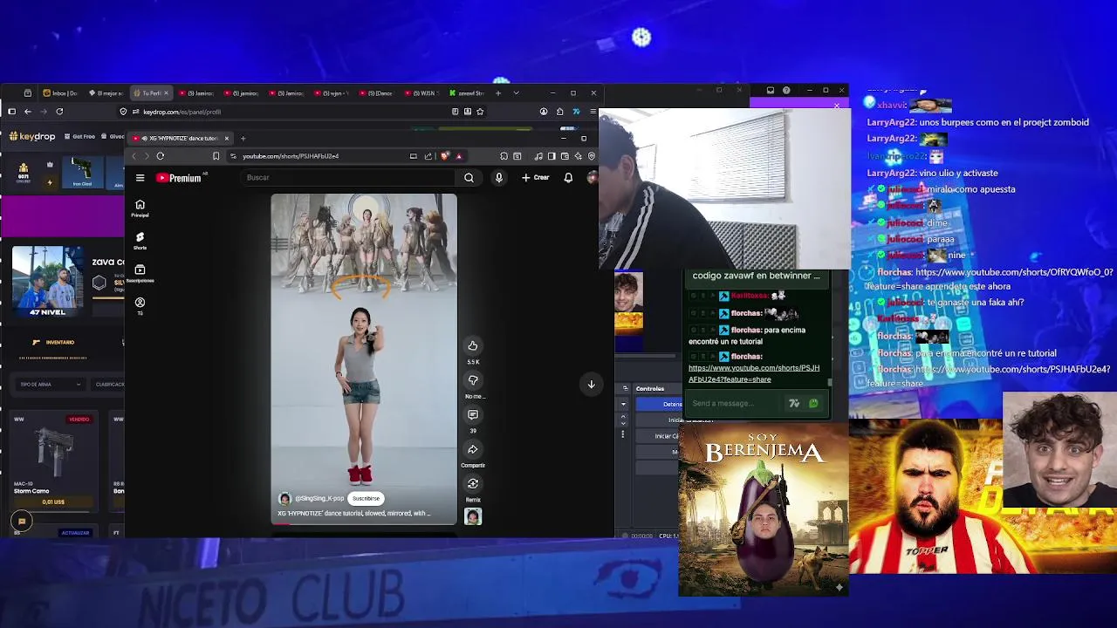
Task: Click the YouTube search magnifier button
Action: 469,178
